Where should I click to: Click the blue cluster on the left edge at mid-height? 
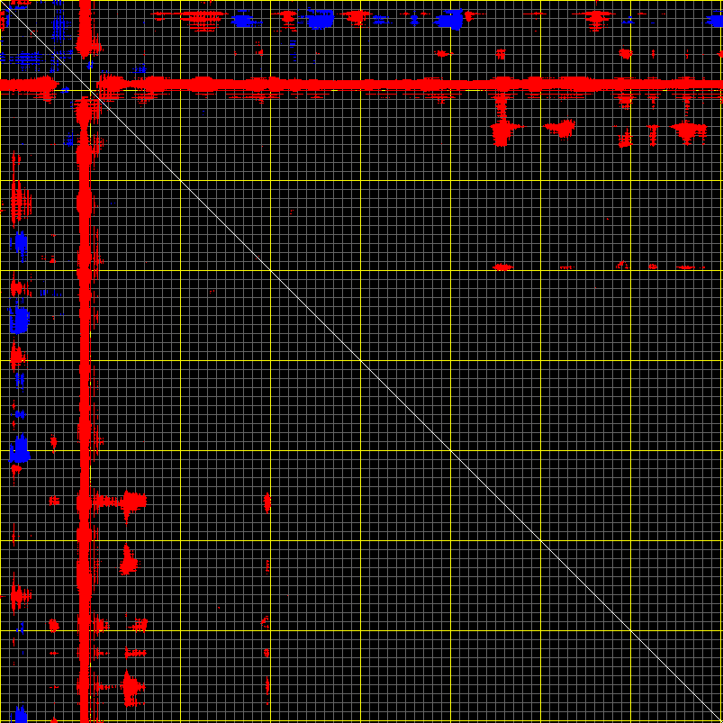(x=17, y=319)
